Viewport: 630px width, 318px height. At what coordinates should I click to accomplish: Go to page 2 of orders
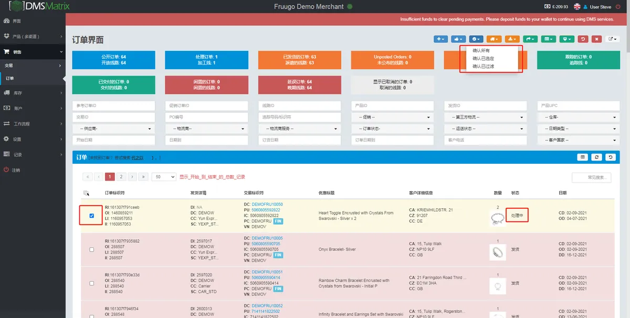pyautogui.click(x=121, y=177)
